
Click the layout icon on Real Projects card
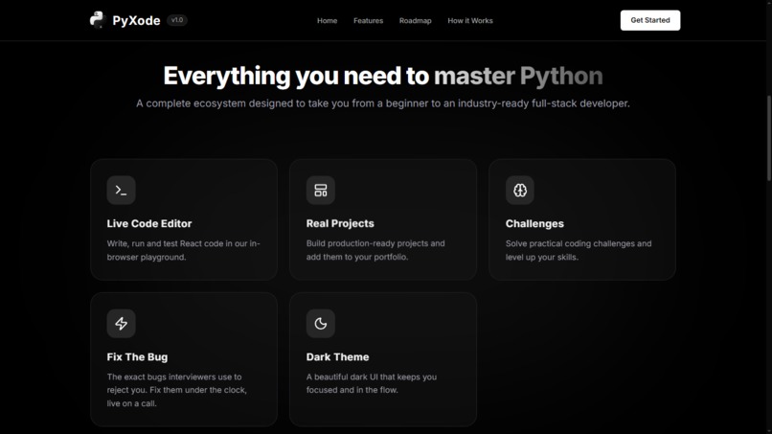coord(321,190)
